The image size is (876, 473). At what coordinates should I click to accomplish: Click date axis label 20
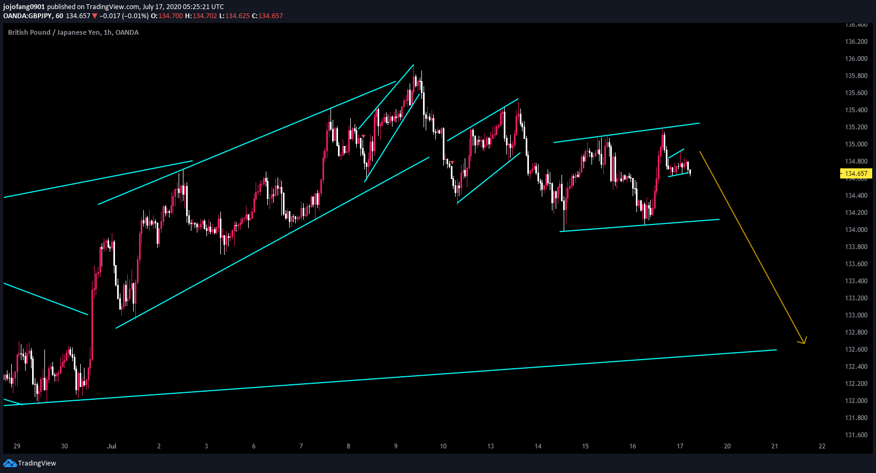pos(727,446)
